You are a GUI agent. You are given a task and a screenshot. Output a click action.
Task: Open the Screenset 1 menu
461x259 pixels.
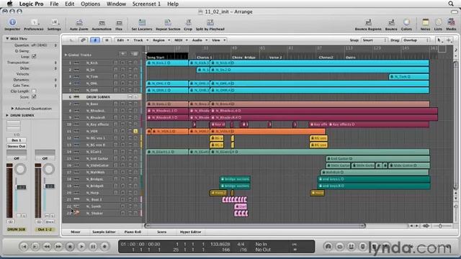point(146,4)
